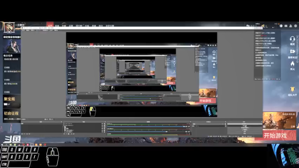Click Settings button in OBS controls
Viewport: 299px width, 168px height.
(245, 132)
